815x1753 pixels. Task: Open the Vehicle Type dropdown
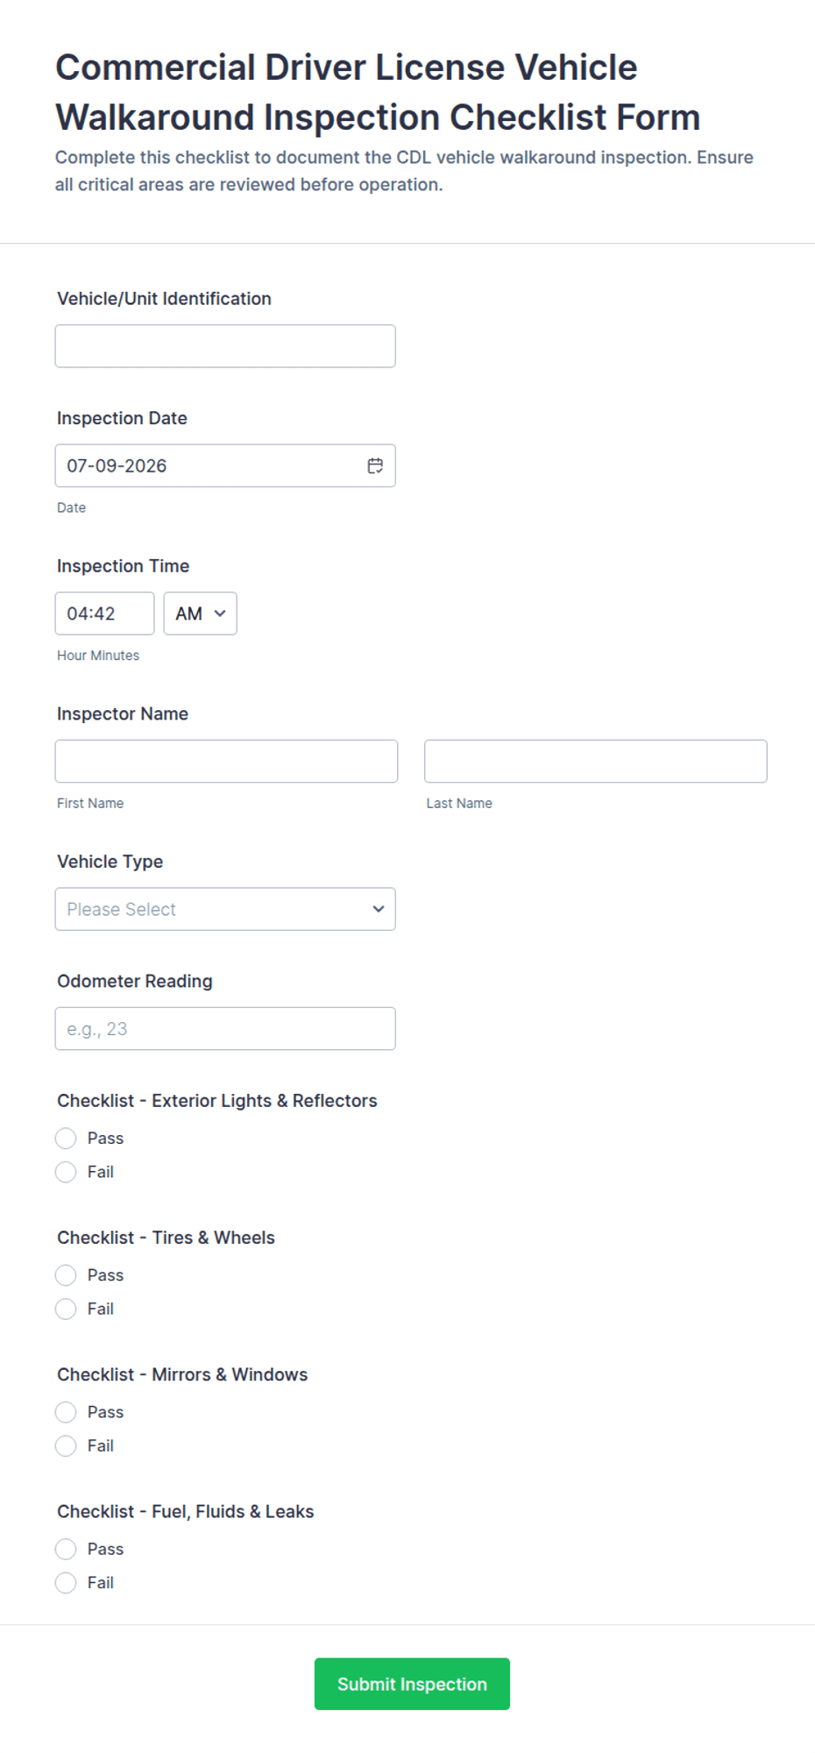(225, 909)
